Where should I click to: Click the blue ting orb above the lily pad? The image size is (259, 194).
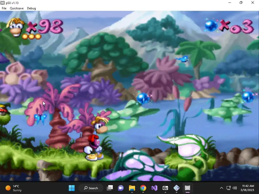click(143, 98)
